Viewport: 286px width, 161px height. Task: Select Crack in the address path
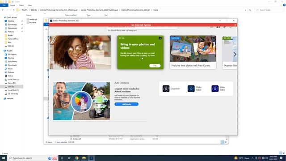(156, 10)
